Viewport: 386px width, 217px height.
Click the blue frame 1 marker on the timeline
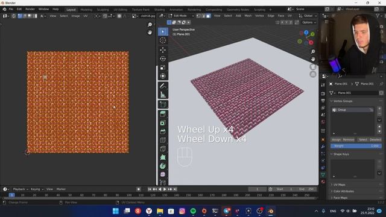pyautogui.click(x=11, y=195)
